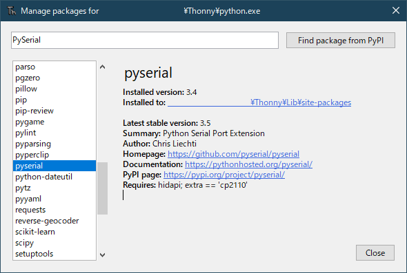
Task: Click the package search field containing PySerial
Action: (x=145, y=40)
